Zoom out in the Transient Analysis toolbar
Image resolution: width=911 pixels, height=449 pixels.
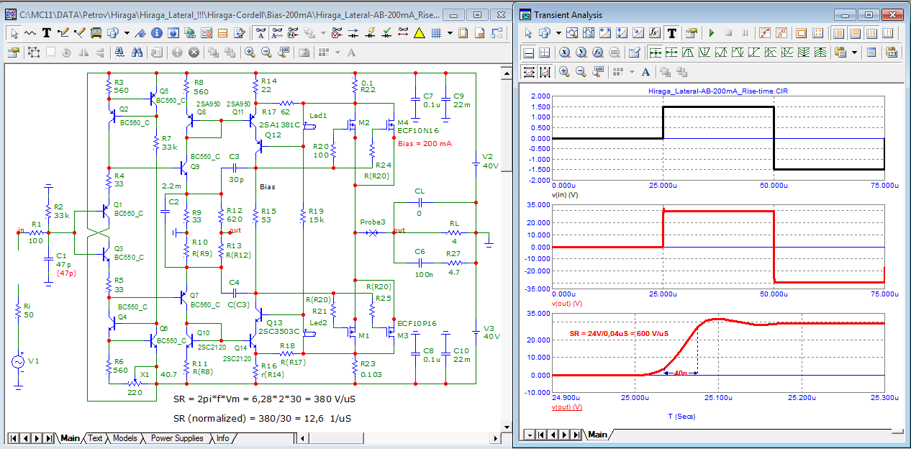[x=581, y=71]
